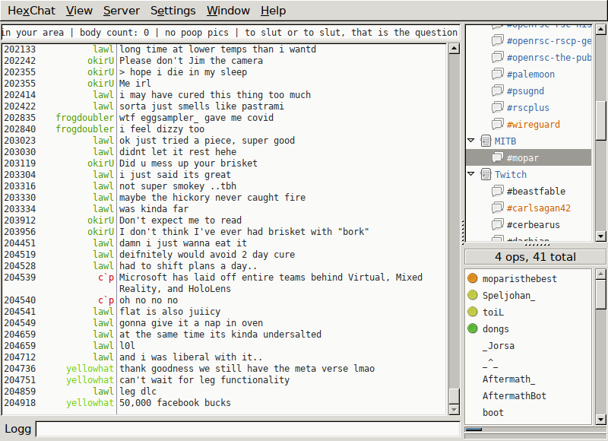Click the channel topic bar
Viewport: 608px width, 441px height.
(230, 32)
